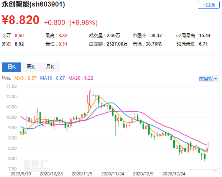Switch to the 周K weekly chart tab
The width and height of the screenshot is (222, 177).
(31, 67)
